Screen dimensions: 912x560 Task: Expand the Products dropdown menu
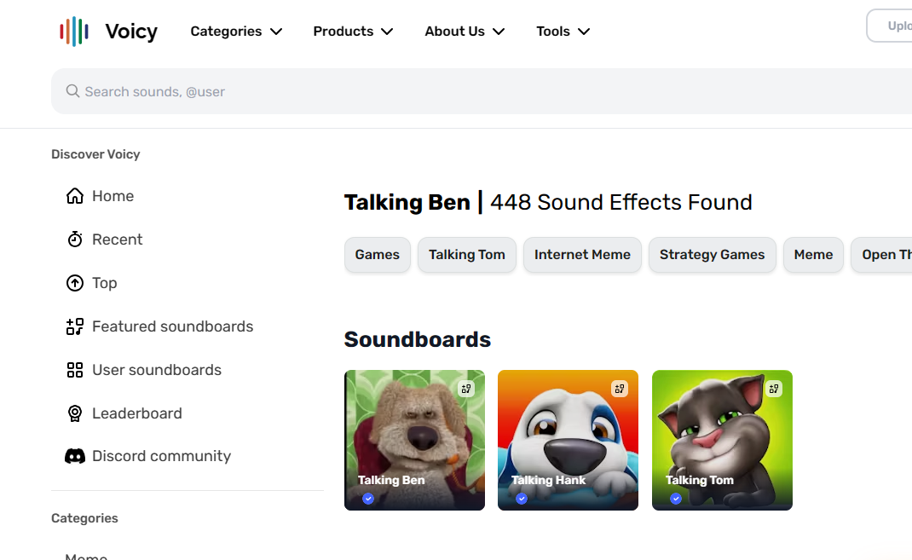pyautogui.click(x=353, y=32)
